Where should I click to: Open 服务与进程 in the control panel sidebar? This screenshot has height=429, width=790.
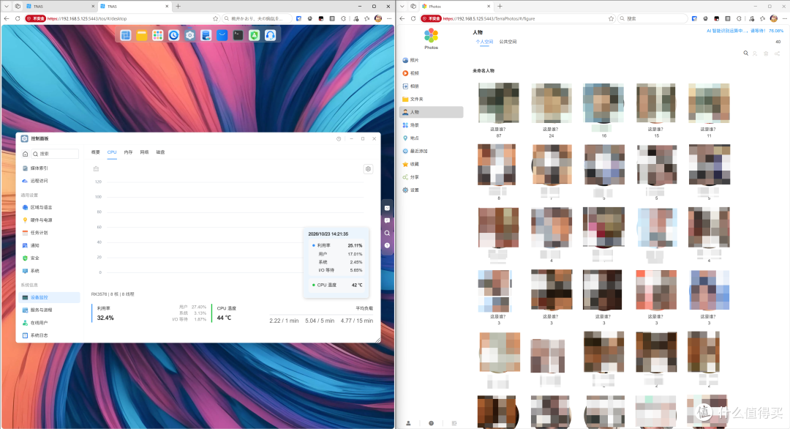coord(50,310)
